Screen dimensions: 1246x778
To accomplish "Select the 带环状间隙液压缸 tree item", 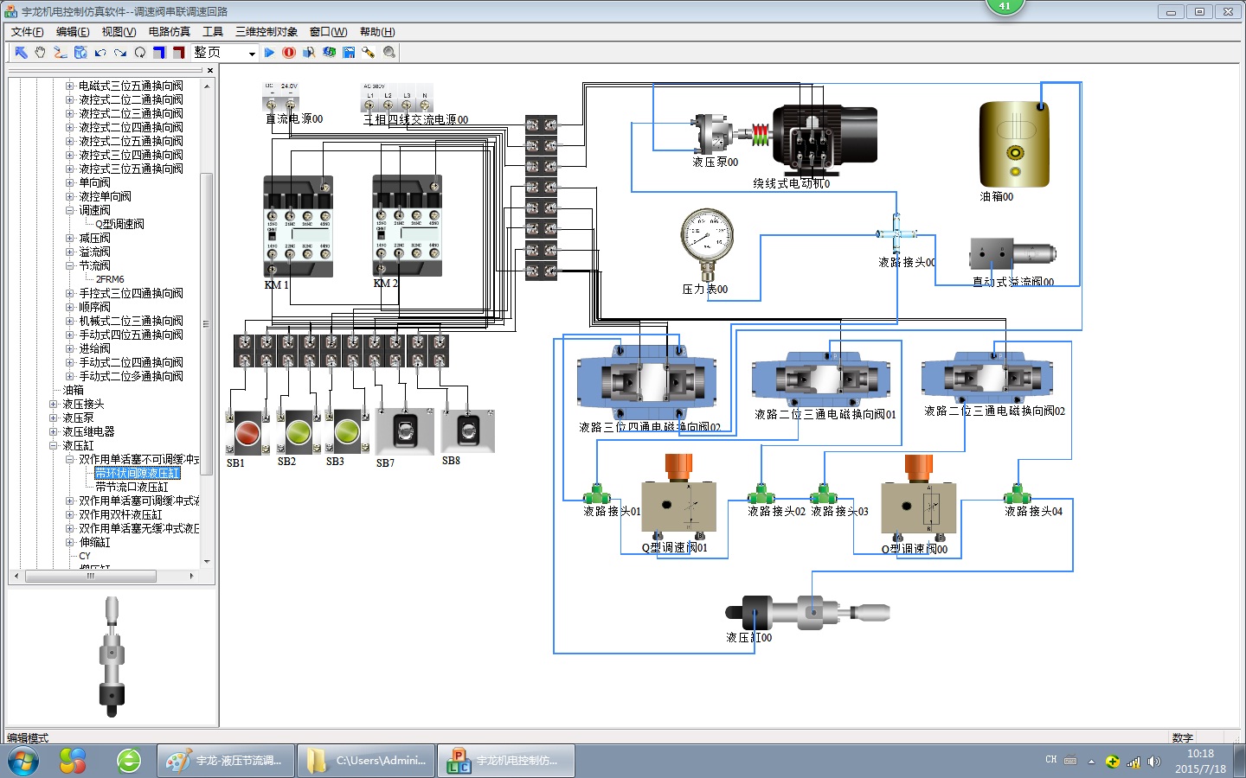I will click(138, 473).
